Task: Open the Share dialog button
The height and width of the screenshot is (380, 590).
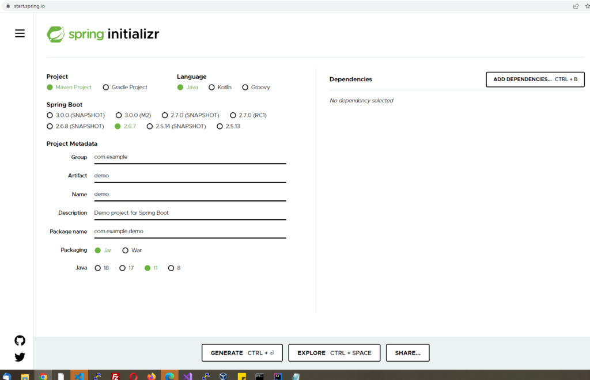Action: 407,353
